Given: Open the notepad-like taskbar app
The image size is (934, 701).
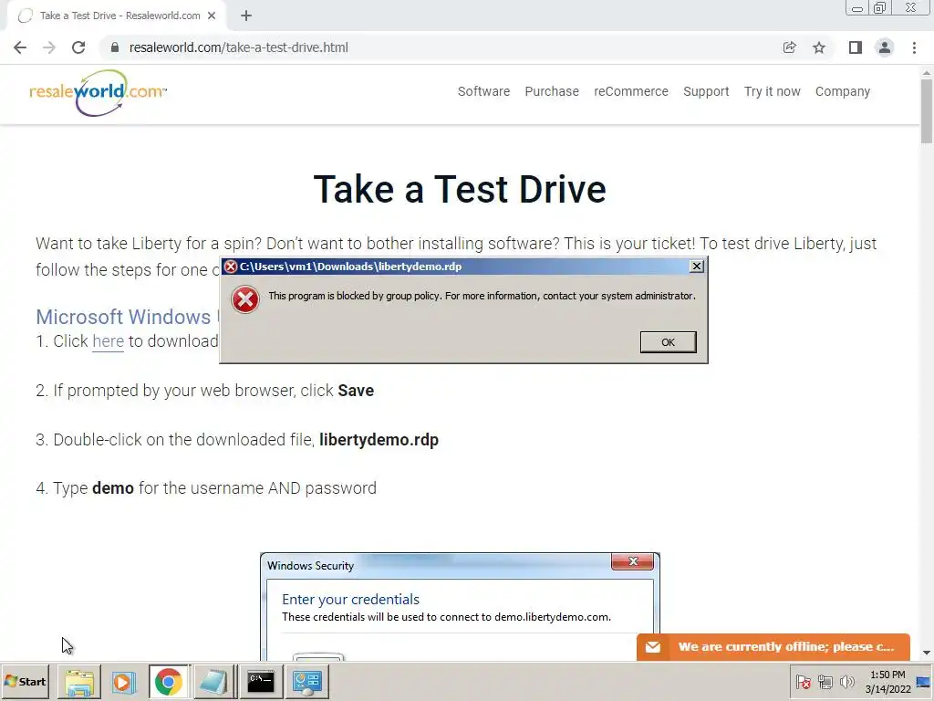Looking at the screenshot, I should coord(213,681).
